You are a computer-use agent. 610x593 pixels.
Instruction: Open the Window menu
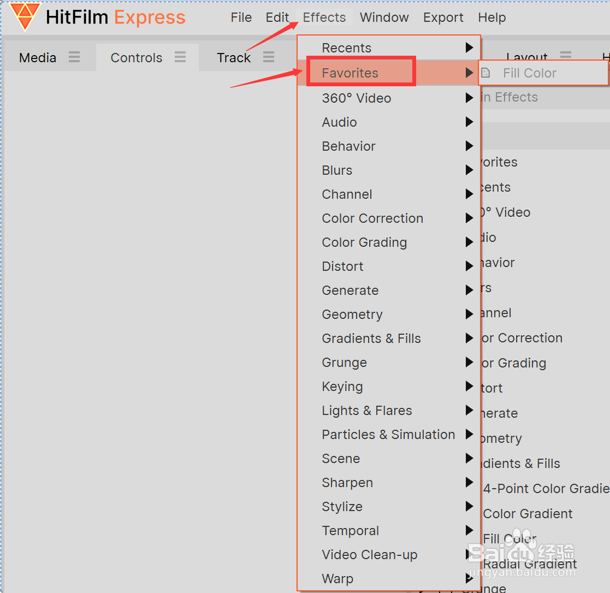[x=384, y=17]
